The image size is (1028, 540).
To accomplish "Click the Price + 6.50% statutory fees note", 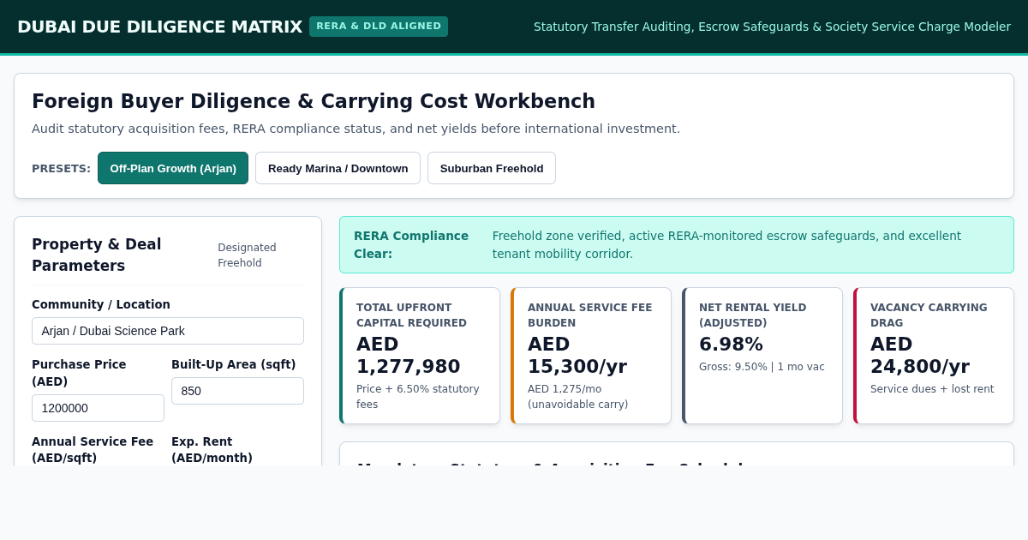I will coord(418,397).
